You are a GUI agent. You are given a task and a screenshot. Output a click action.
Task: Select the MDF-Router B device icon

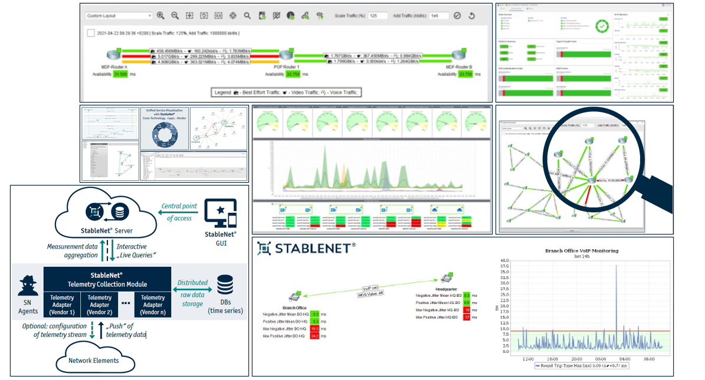pyautogui.click(x=459, y=54)
